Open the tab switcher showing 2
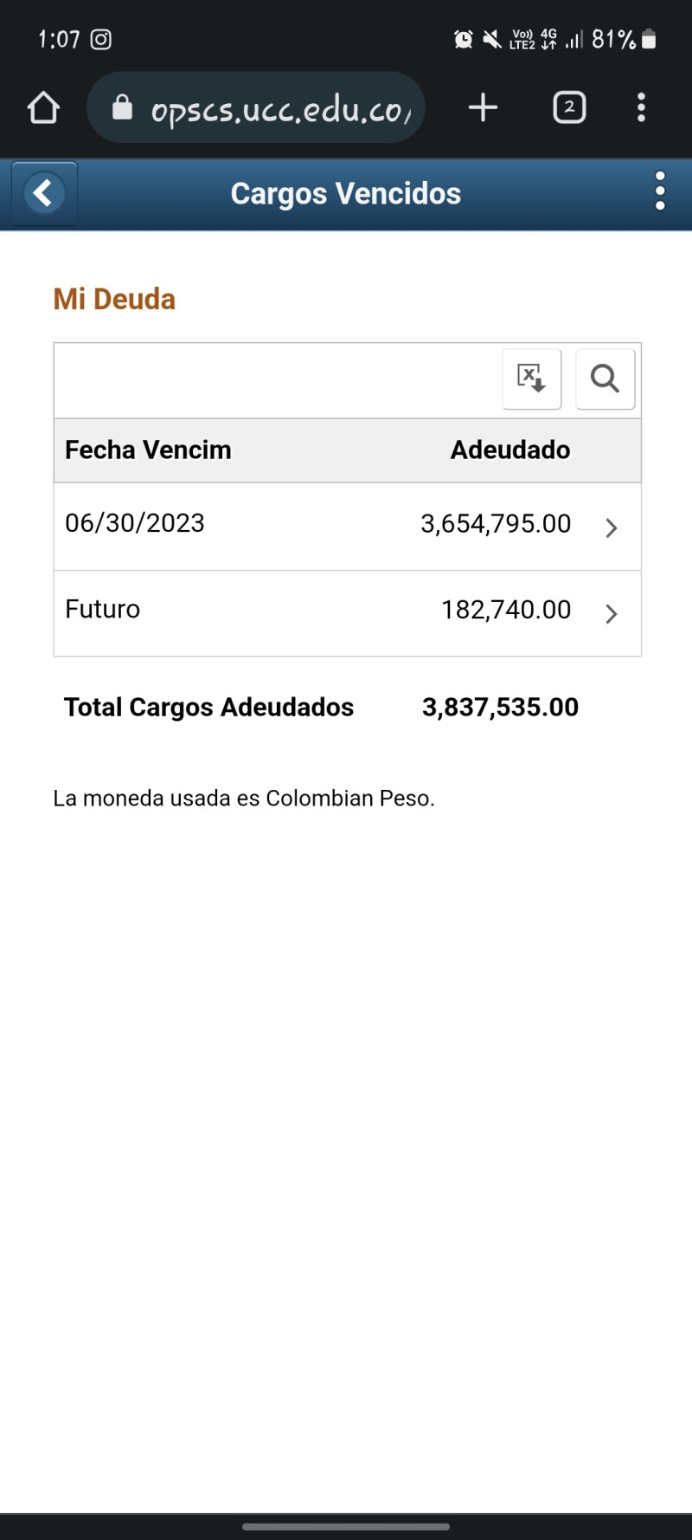The height and width of the screenshot is (1540, 692). coord(569,107)
